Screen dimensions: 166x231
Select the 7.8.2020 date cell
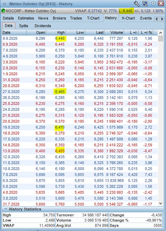[10, 175]
